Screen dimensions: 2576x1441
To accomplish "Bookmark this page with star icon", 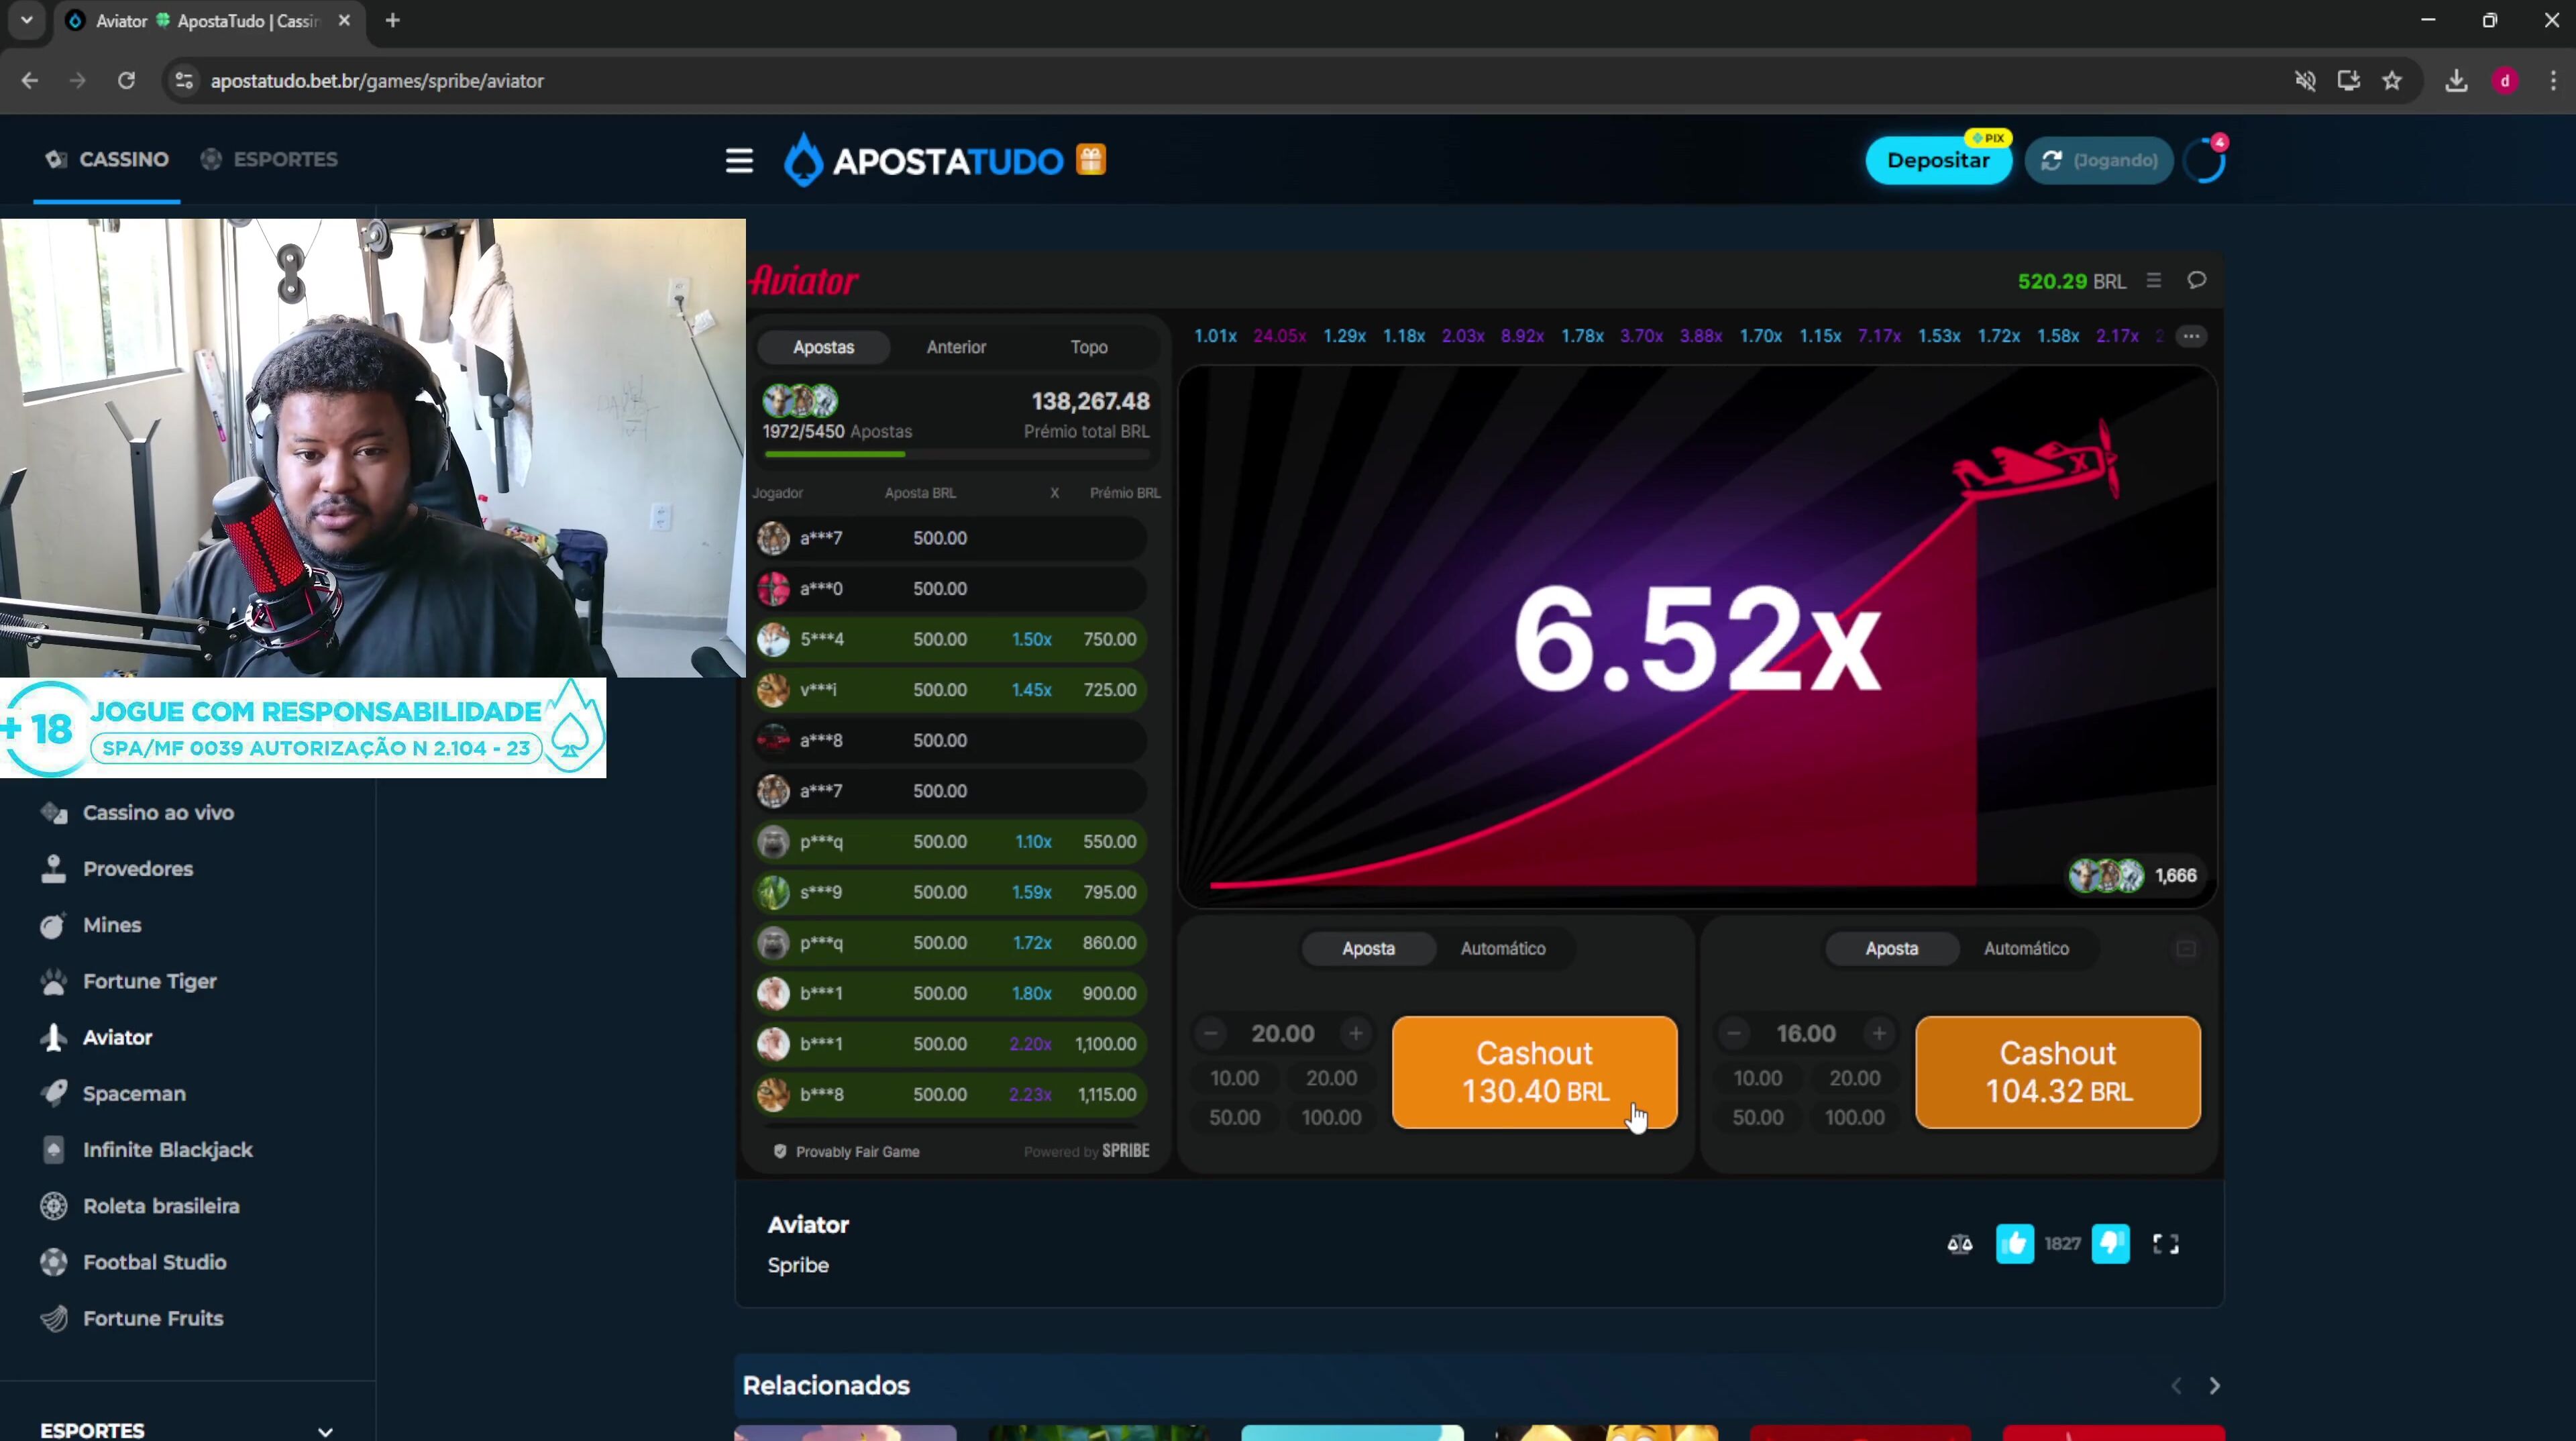I will 2392,81.
